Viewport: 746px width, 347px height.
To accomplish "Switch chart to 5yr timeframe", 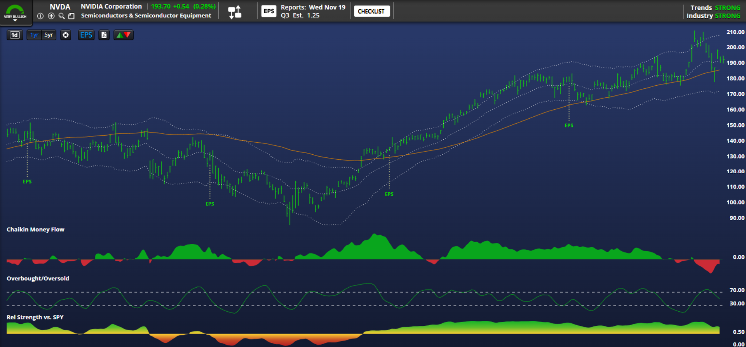I will (49, 35).
